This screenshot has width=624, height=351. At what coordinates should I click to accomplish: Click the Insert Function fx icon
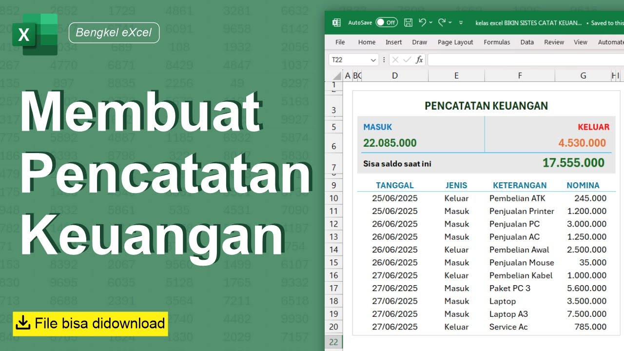(x=419, y=60)
